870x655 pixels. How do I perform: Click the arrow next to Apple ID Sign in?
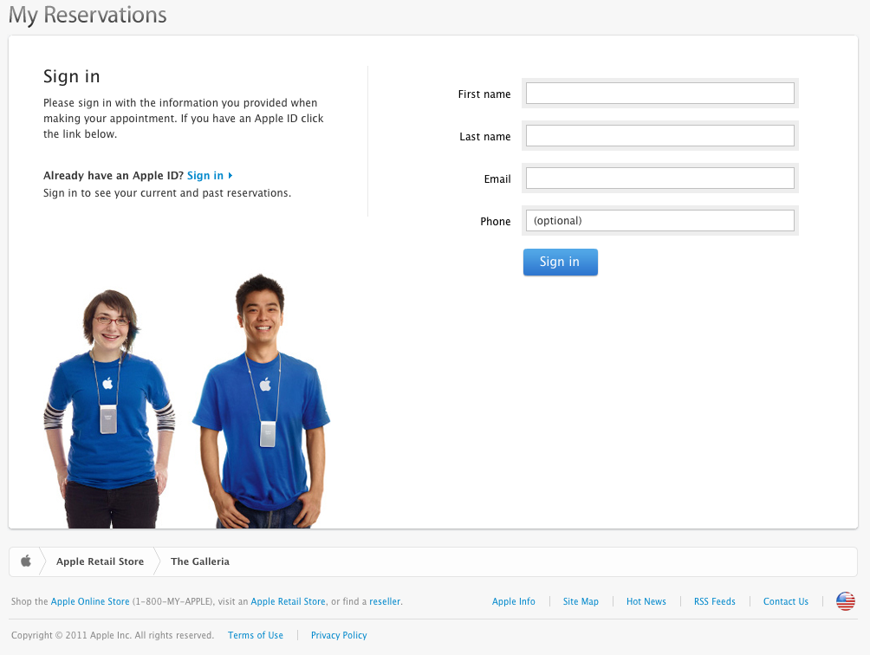click(230, 175)
